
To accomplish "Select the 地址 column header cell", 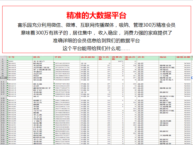I will [167, 58].
